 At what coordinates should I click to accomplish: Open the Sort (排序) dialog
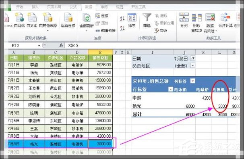pos(132,21)
